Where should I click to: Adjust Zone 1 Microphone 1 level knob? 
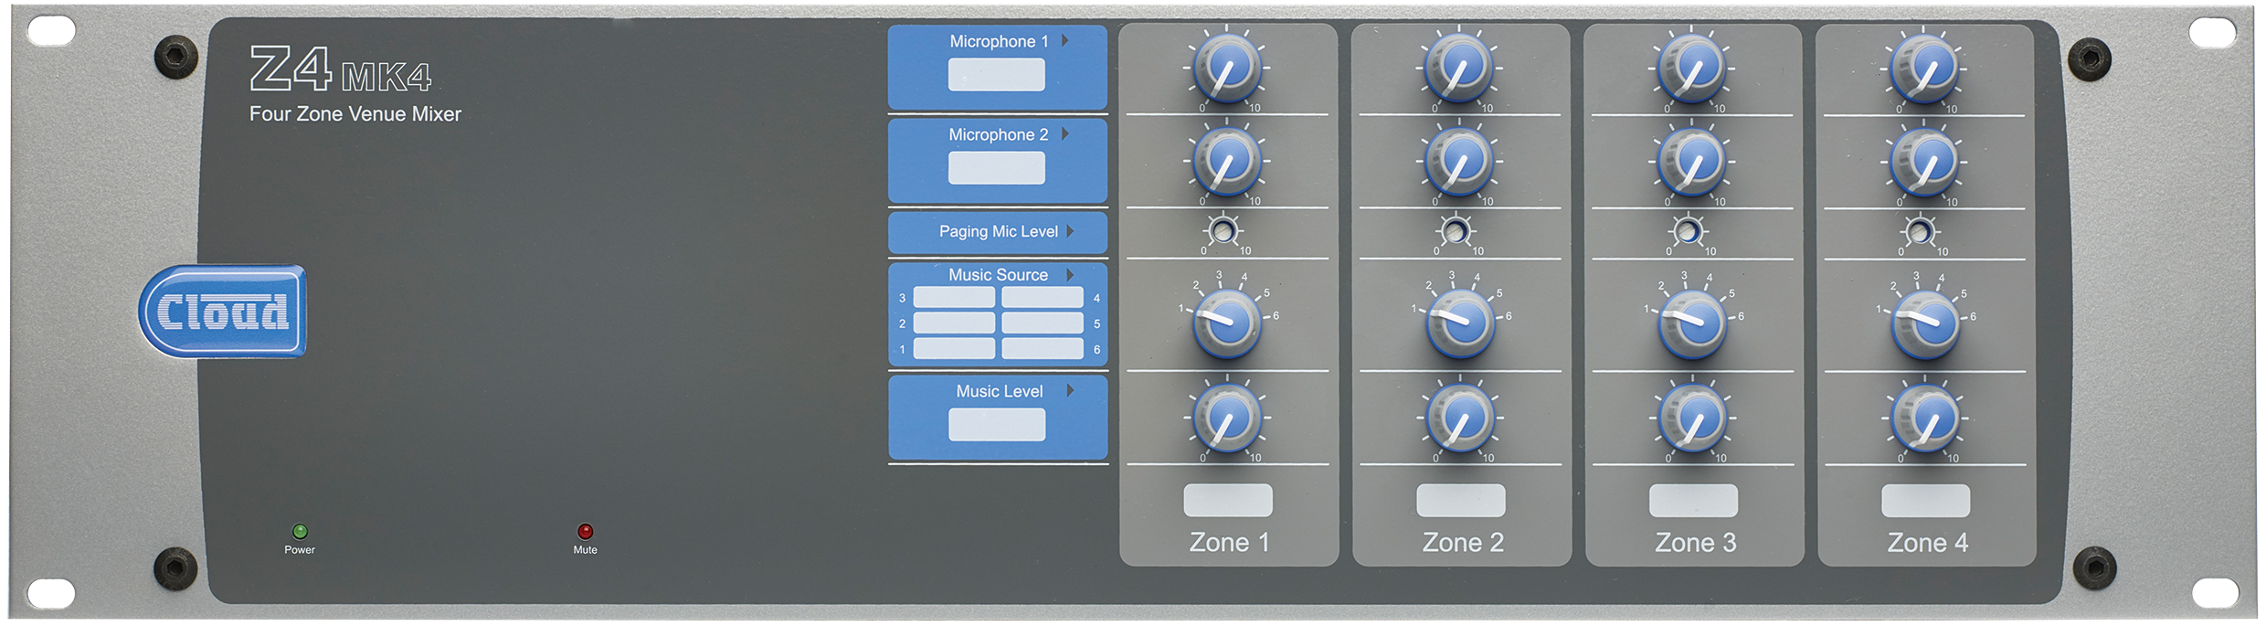pos(1227,68)
